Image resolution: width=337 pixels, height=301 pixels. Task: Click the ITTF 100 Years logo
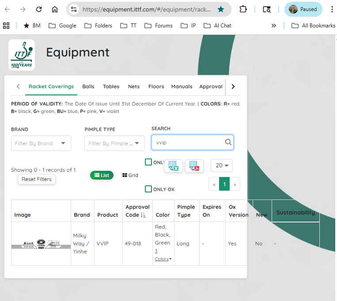coord(22,55)
